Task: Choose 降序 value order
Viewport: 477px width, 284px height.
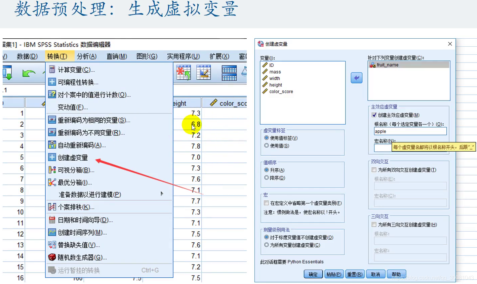Action: click(266, 178)
